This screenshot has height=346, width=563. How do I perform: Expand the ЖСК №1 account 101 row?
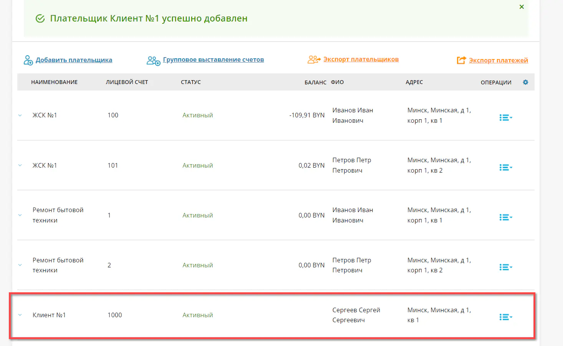[20, 165]
